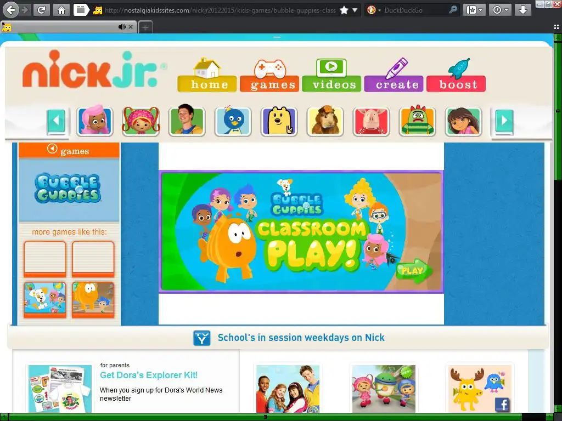This screenshot has width=562, height=421.
Task: Click the Classroom Play game title banner
Action: pyautogui.click(x=312, y=246)
